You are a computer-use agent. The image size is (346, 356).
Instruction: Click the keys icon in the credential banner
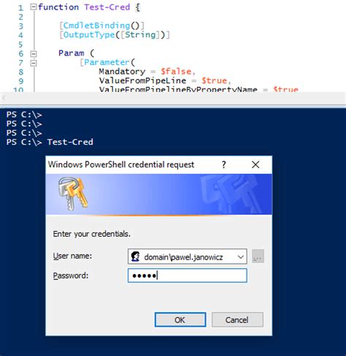pyautogui.click(x=72, y=194)
